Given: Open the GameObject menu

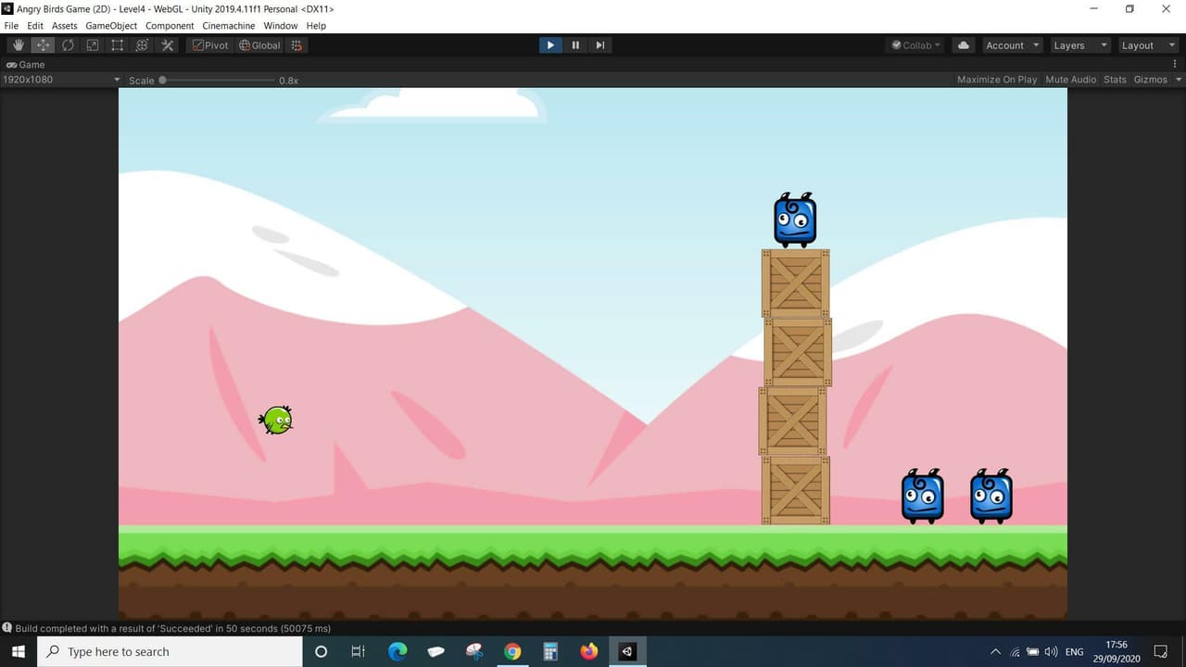Looking at the screenshot, I should coord(111,26).
